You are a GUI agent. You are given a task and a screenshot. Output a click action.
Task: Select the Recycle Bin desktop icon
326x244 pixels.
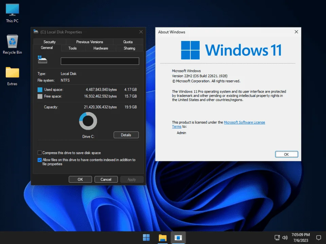pyautogui.click(x=12, y=44)
